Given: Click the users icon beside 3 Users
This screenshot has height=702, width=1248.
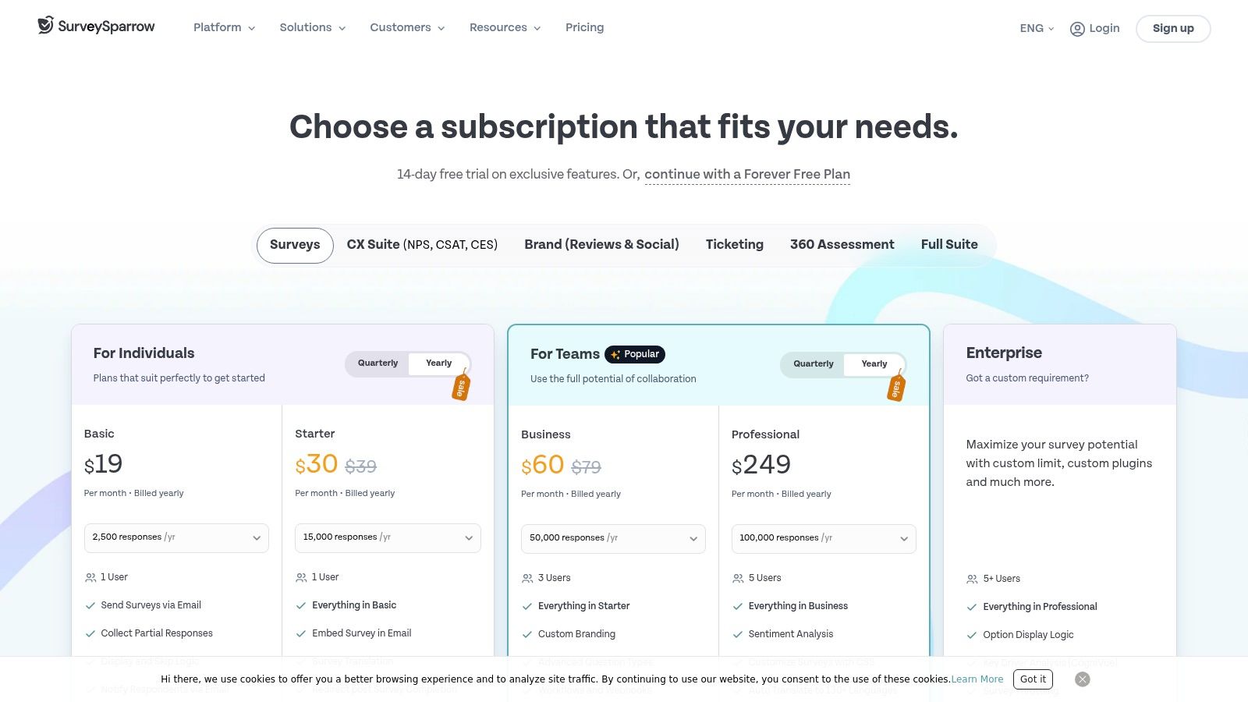Looking at the screenshot, I should (x=527, y=579).
